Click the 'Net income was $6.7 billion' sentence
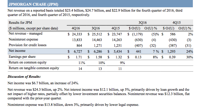This screenshot has height=108, width=201. pyautogui.click(x=43, y=83)
